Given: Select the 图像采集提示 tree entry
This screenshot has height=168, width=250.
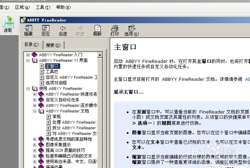Looking at the screenshot, I should pos(58,145).
